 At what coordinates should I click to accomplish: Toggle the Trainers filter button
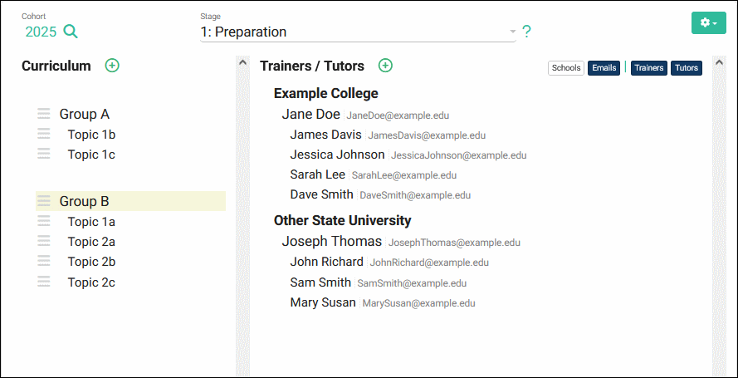(649, 68)
